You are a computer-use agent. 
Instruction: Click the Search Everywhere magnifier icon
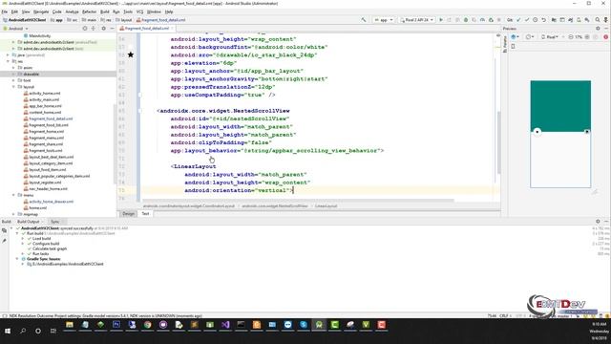(x=598, y=20)
